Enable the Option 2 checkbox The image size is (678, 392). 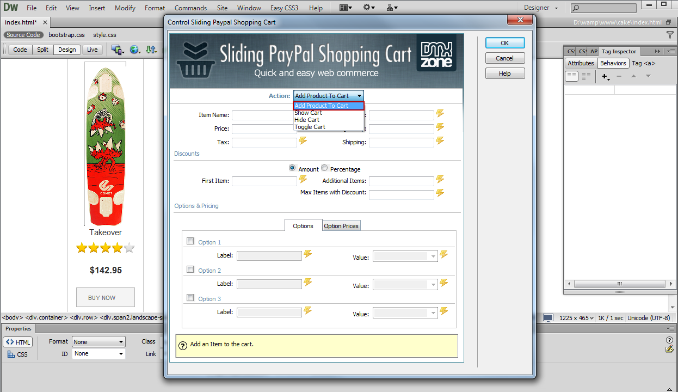(190, 269)
